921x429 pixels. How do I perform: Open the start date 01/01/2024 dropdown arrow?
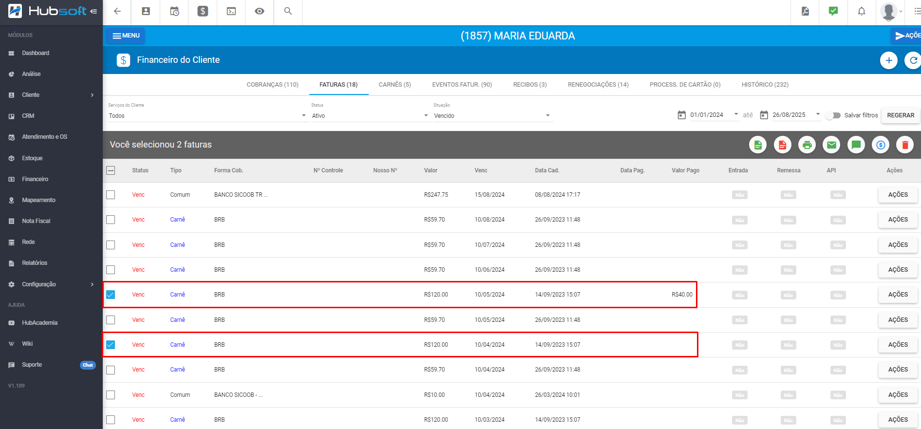click(x=736, y=114)
